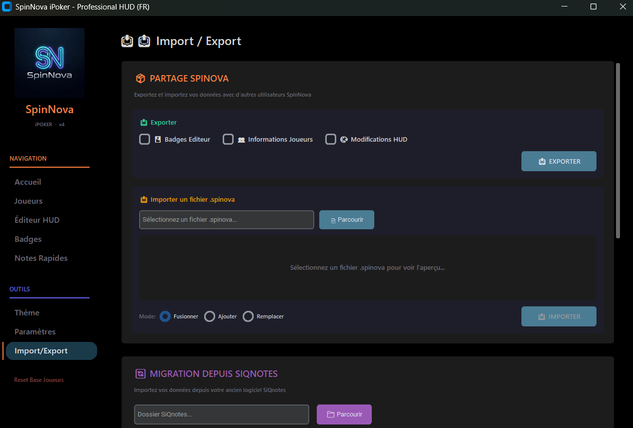Image resolution: width=633 pixels, height=428 pixels.
Task: Click the palette icon next to Modifications HUD
Action: [344, 140]
